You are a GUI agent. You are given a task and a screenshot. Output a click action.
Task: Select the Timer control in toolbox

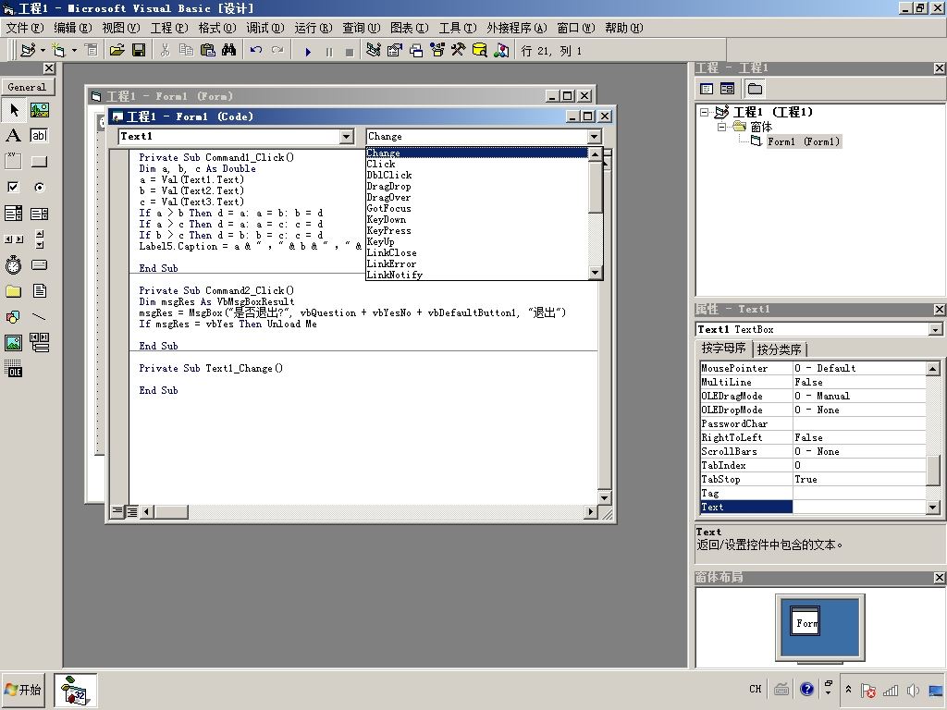[x=14, y=265]
